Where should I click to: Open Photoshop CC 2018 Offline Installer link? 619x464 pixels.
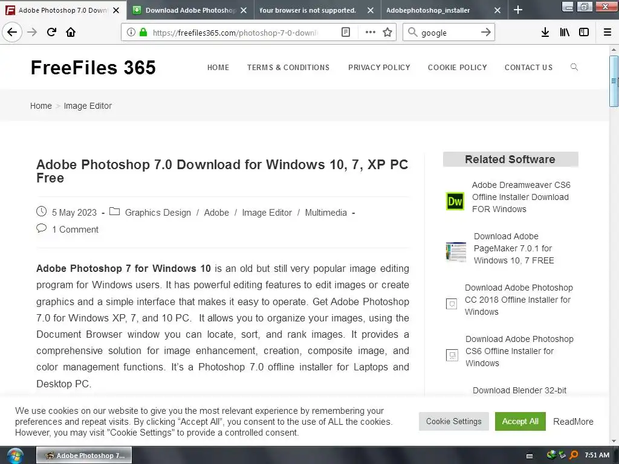tap(519, 300)
